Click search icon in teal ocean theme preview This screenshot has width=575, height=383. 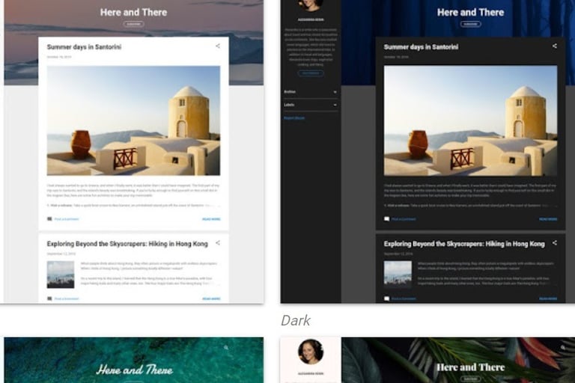point(226,347)
